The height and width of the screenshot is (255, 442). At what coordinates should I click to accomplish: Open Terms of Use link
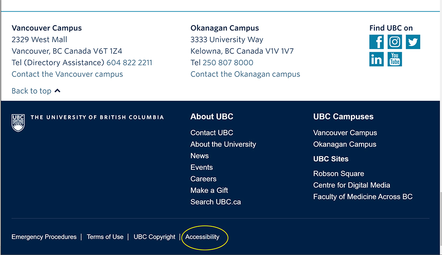(x=105, y=237)
